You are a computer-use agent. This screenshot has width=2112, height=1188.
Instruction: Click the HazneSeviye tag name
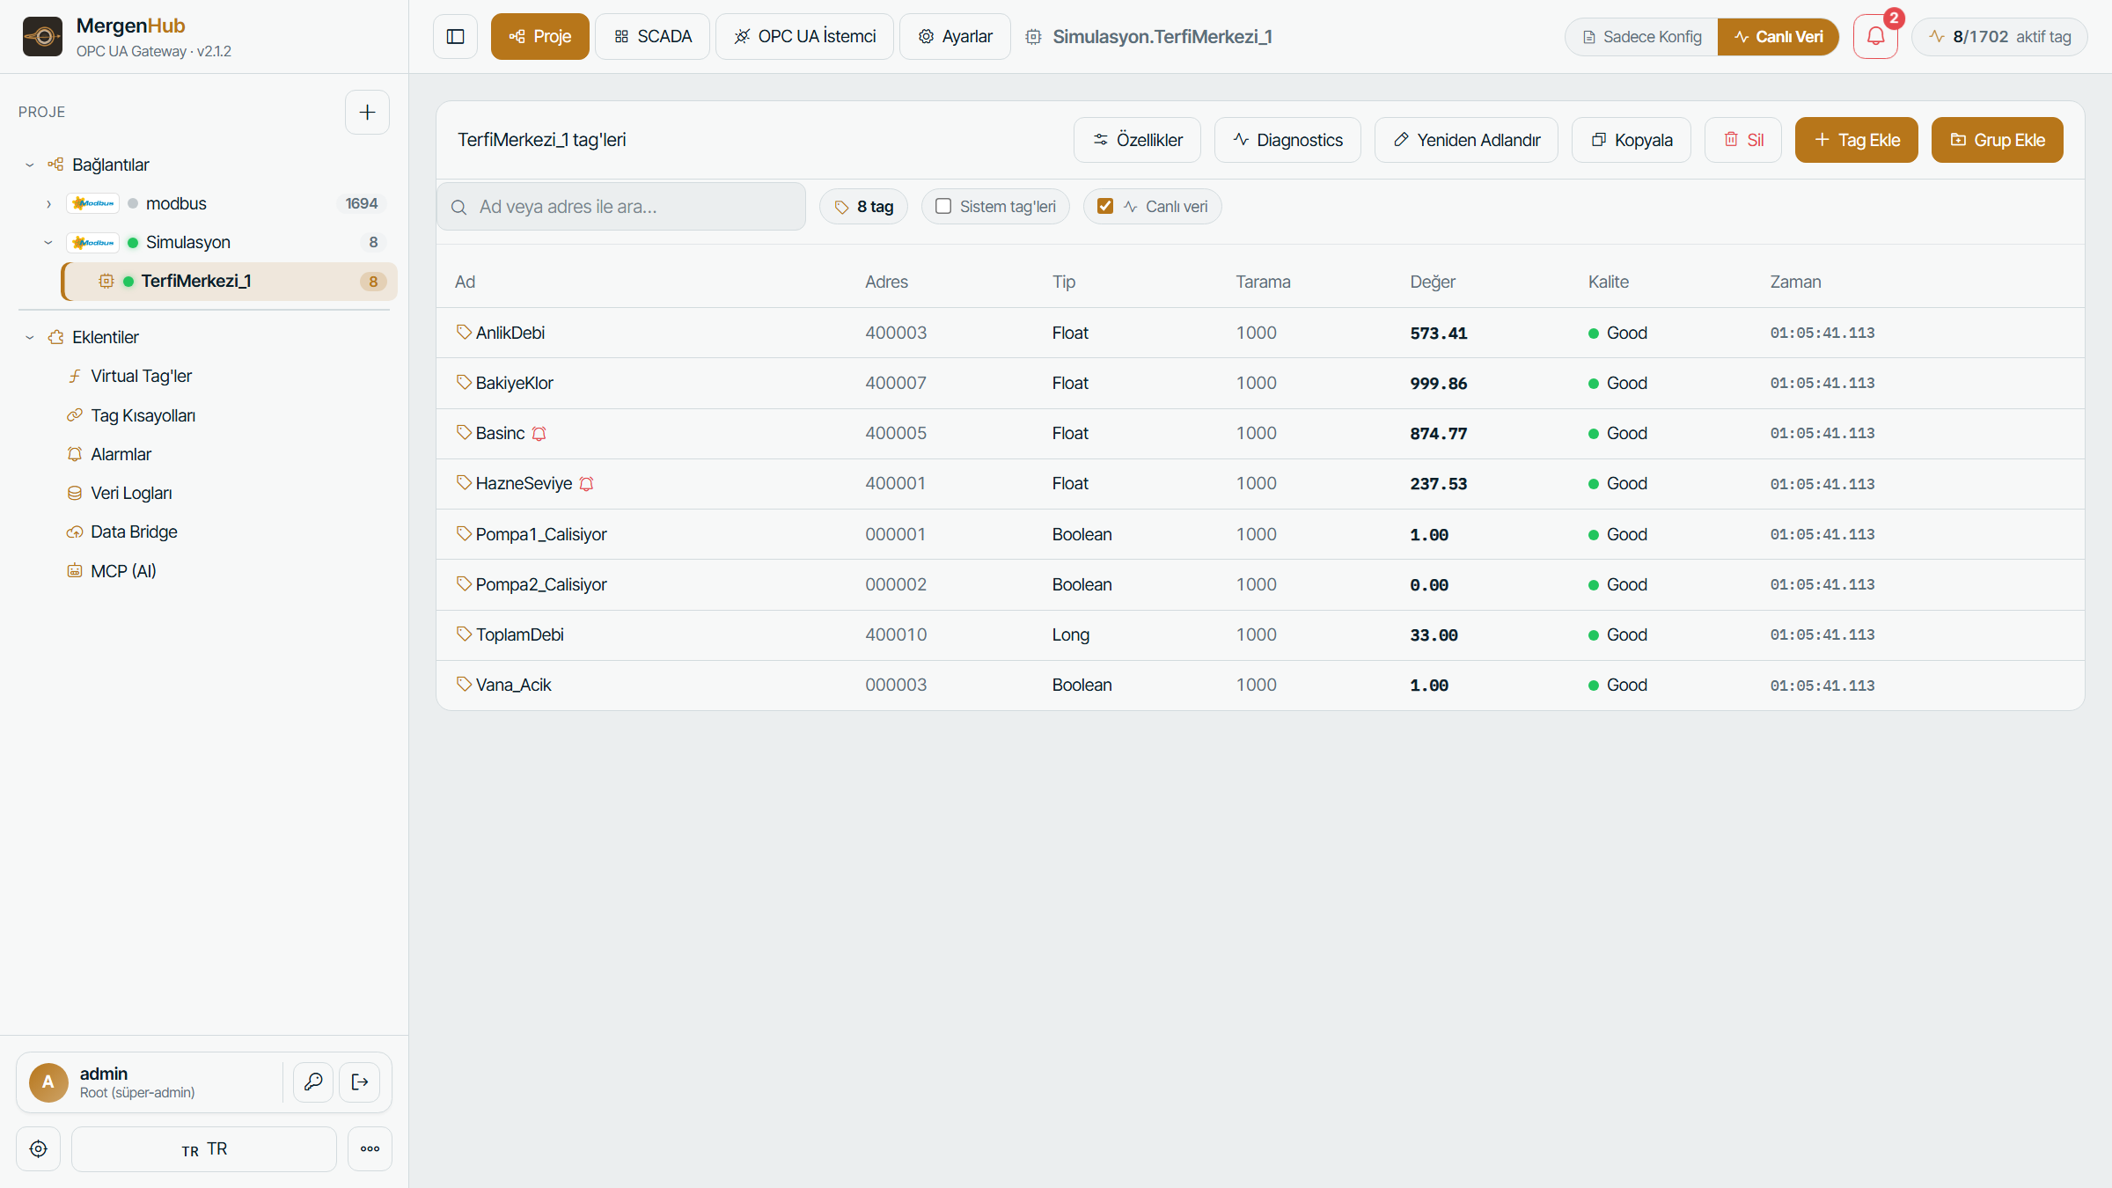[524, 483]
